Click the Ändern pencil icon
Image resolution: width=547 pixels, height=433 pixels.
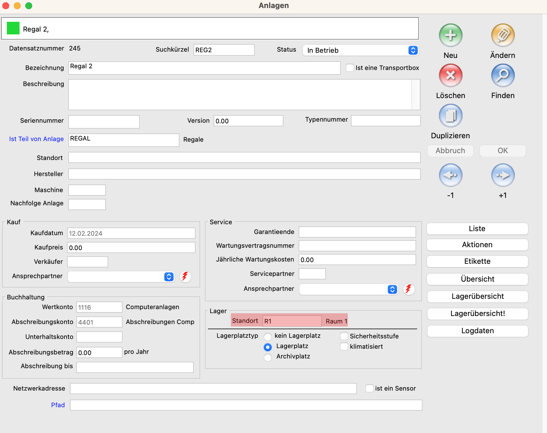(502, 36)
